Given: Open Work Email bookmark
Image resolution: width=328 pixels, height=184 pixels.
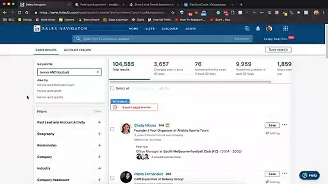Looking at the screenshot, I should [45, 19].
